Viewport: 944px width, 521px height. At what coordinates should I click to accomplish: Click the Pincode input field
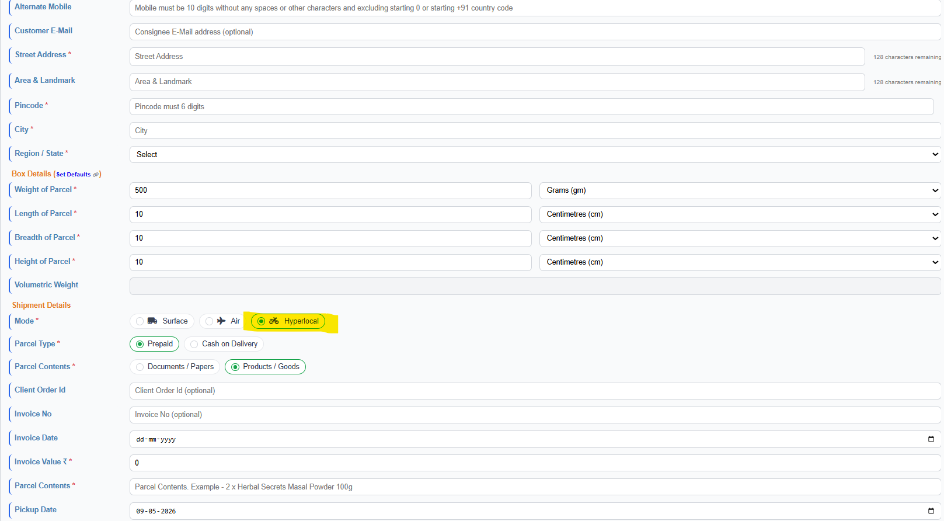coord(532,107)
